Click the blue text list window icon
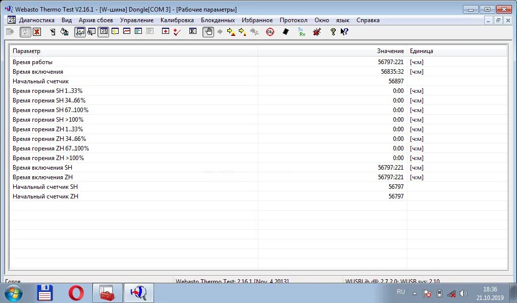Screen dimensions: 517x303 click(138, 31)
